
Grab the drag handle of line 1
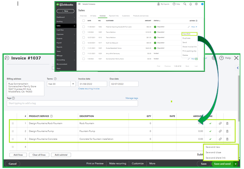pyautogui.click(x=13, y=123)
